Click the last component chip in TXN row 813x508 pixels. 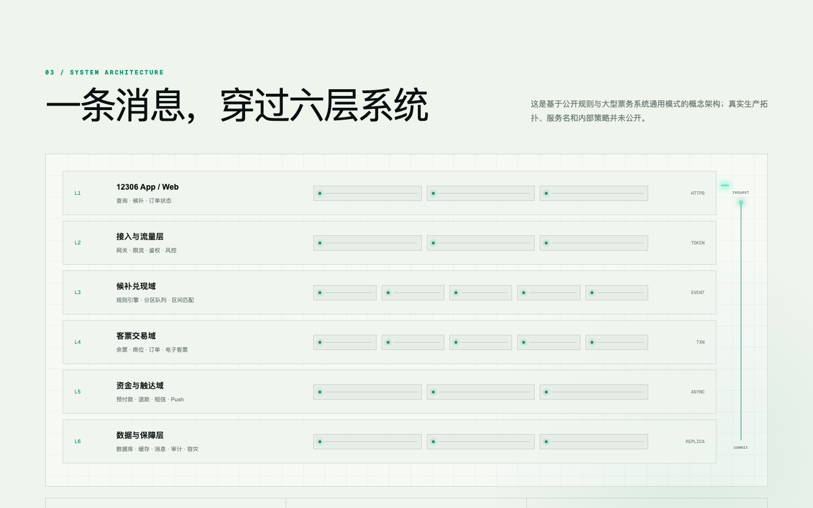pos(617,342)
